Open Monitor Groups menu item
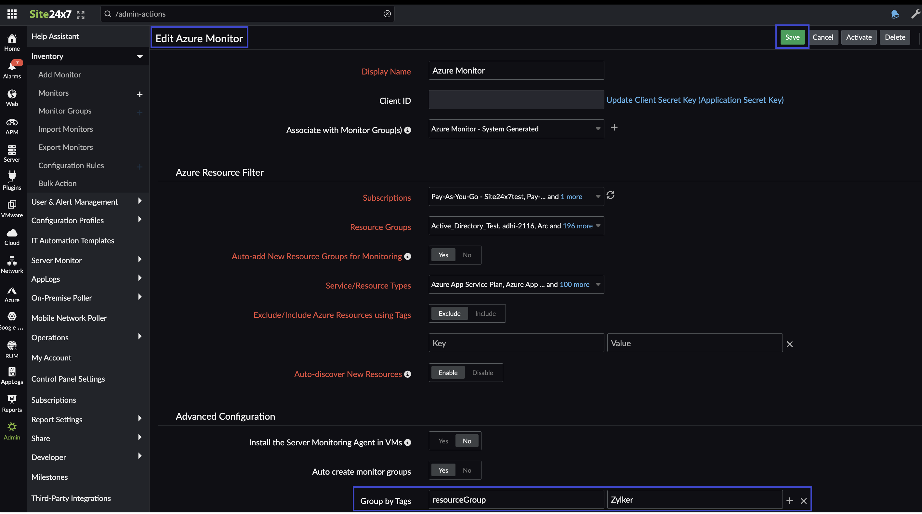The width and height of the screenshot is (922, 514). 65,111
